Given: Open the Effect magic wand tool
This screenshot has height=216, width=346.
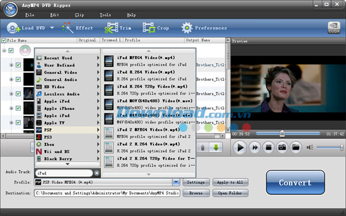Looking at the screenshot, I should [x=67, y=28].
